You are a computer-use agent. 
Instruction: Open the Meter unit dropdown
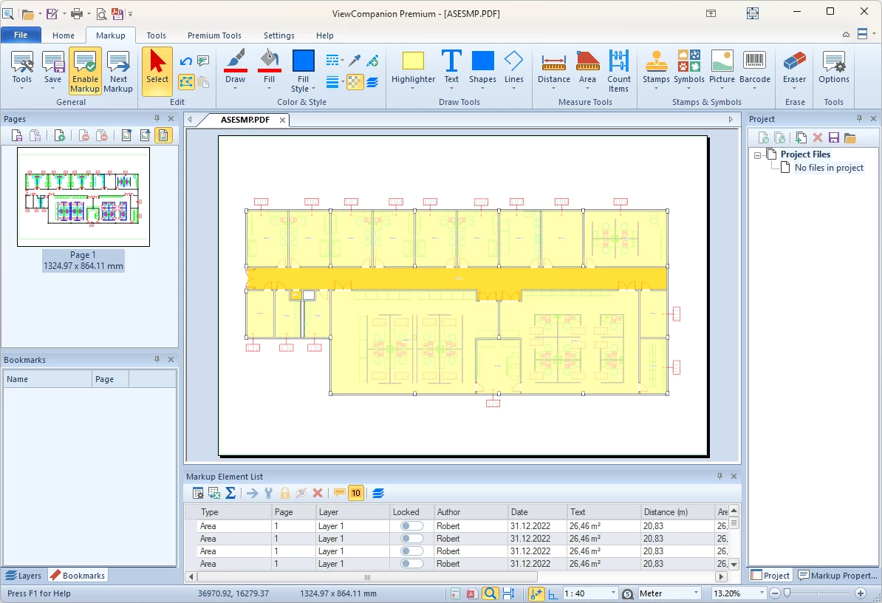[697, 593]
